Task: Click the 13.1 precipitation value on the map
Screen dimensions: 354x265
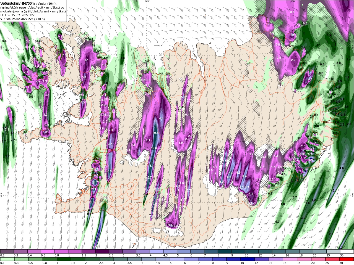Action: (151, 166)
